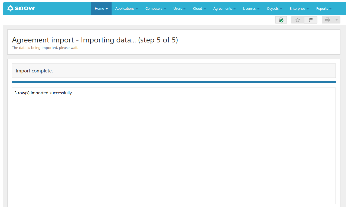Open the Cloud menu
The width and height of the screenshot is (348, 207).
(199, 8)
